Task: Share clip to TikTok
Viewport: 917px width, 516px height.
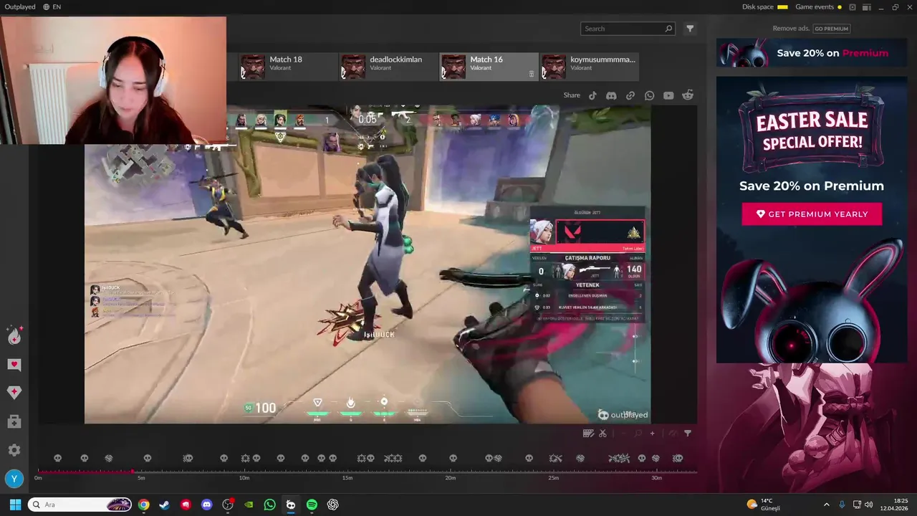Action: click(x=592, y=95)
